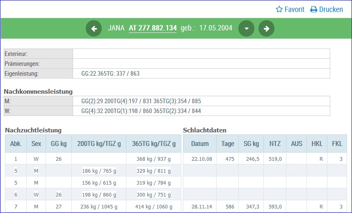
Task: Select the 414 kg / 1060 g cell
Action: coord(154,206)
